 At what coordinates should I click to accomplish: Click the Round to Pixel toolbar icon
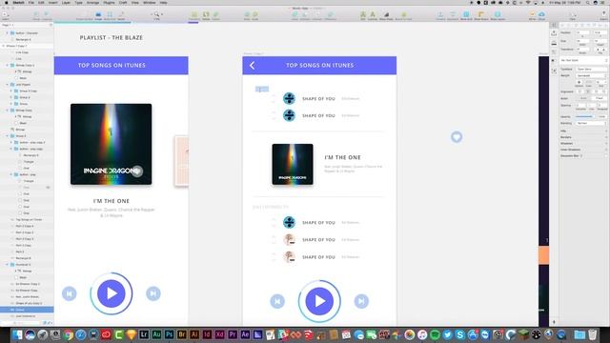coord(403,15)
